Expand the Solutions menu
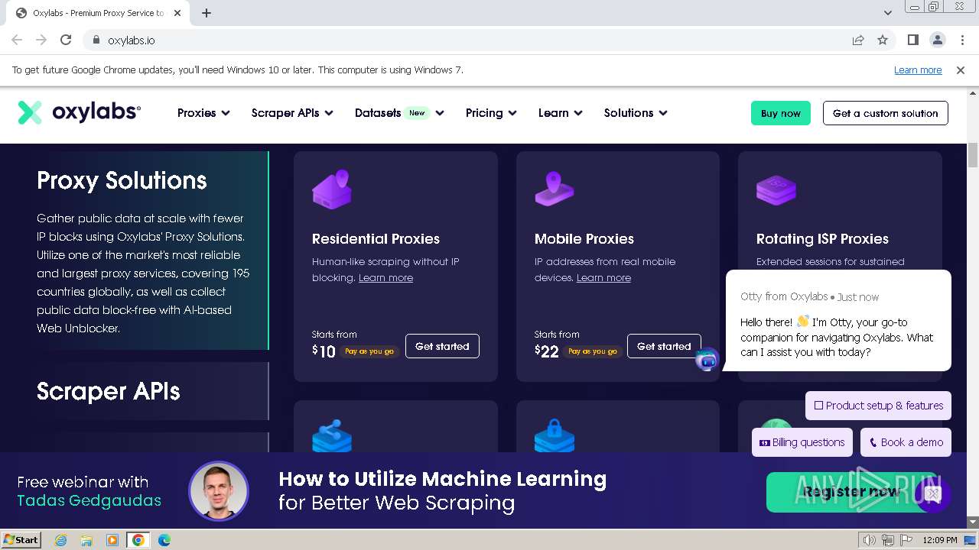This screenshot has height=550, width=979. [x=636, y=113]
